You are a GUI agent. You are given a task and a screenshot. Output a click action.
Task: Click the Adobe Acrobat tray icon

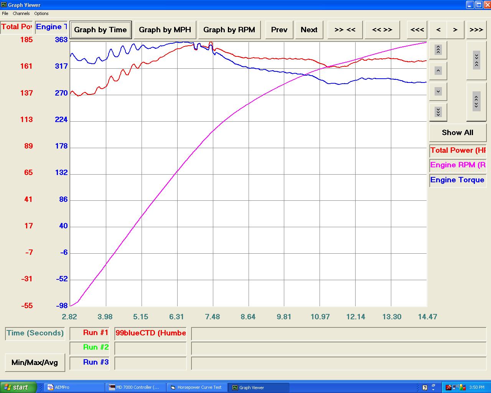(x=448, y=388)
